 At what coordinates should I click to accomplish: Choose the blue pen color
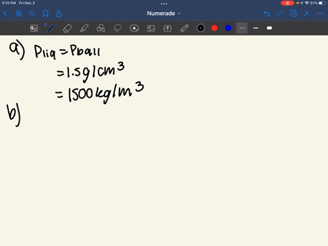(228, 28)
